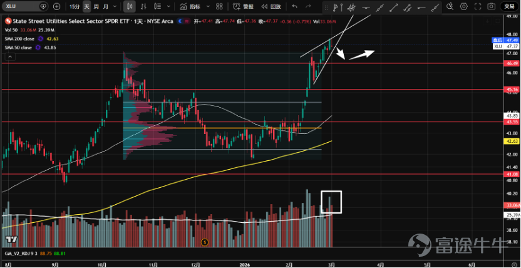Click the State Street Utilities ETF title

[x=93, y=21]
